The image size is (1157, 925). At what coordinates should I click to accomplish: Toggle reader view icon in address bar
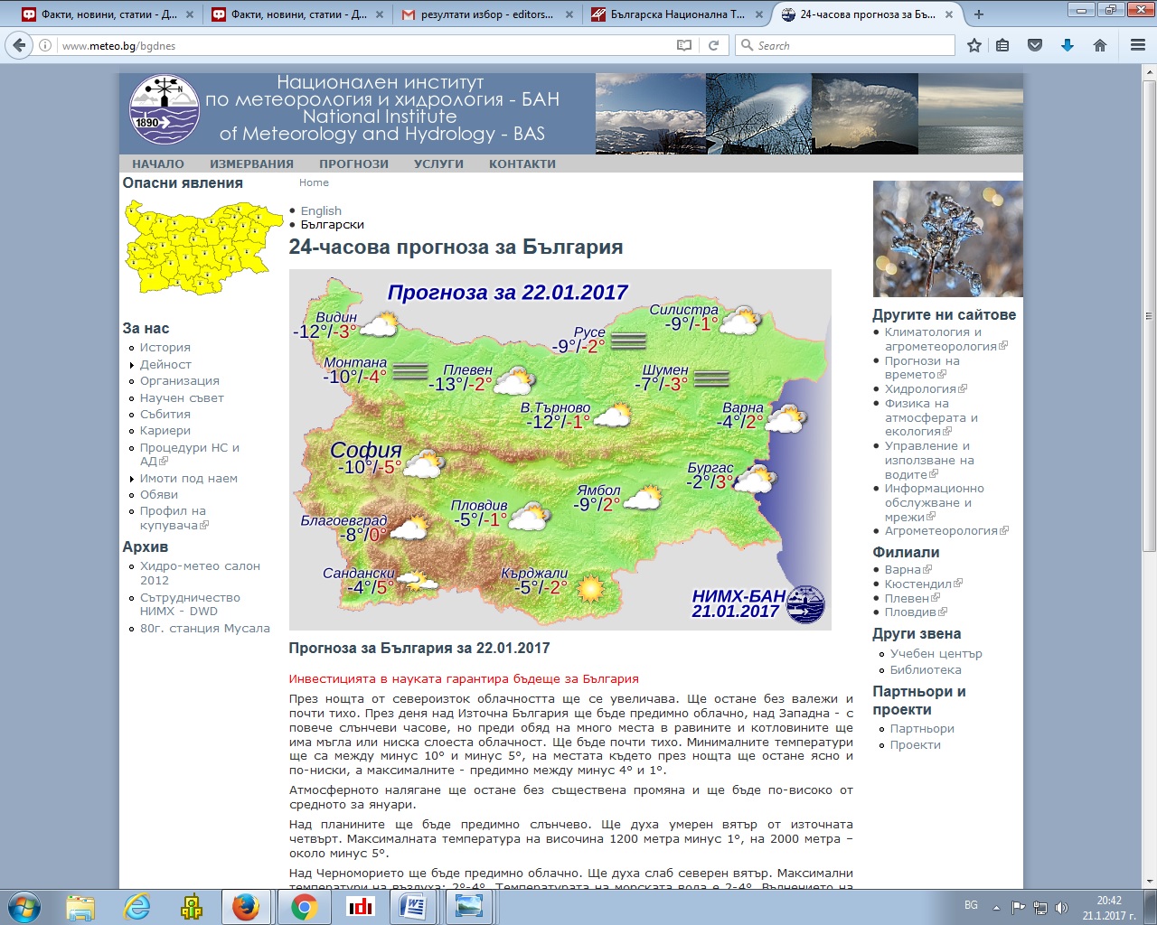click(684, 45)
